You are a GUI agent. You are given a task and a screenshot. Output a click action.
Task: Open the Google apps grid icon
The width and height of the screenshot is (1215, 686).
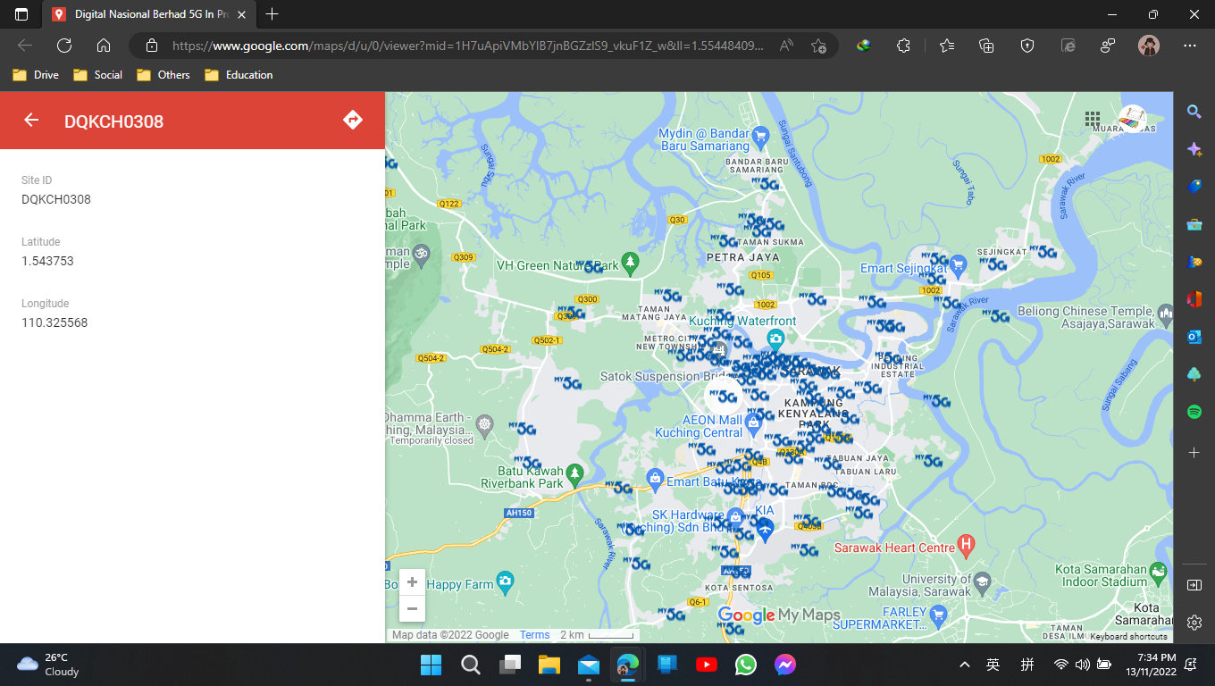[1093, 119]
